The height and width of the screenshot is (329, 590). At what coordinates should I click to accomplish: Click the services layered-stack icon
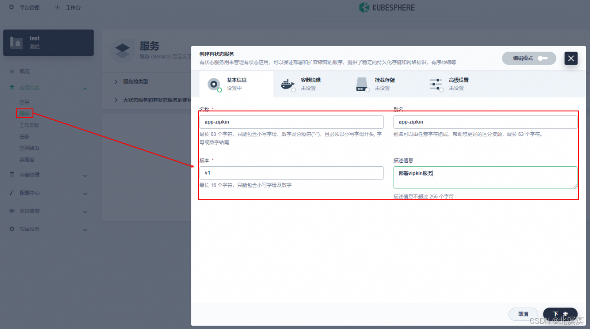coord(123,50)
